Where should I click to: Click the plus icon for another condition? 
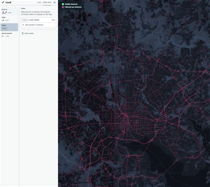(x=23, y=25)
